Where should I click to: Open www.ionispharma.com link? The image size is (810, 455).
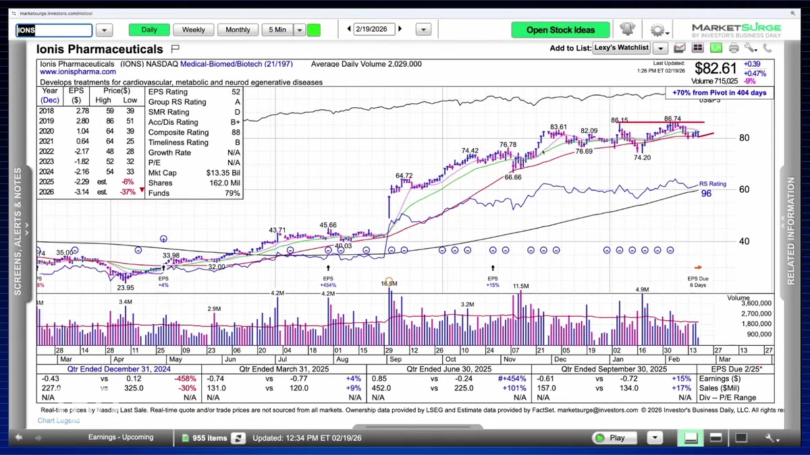(x=78, y=71)
